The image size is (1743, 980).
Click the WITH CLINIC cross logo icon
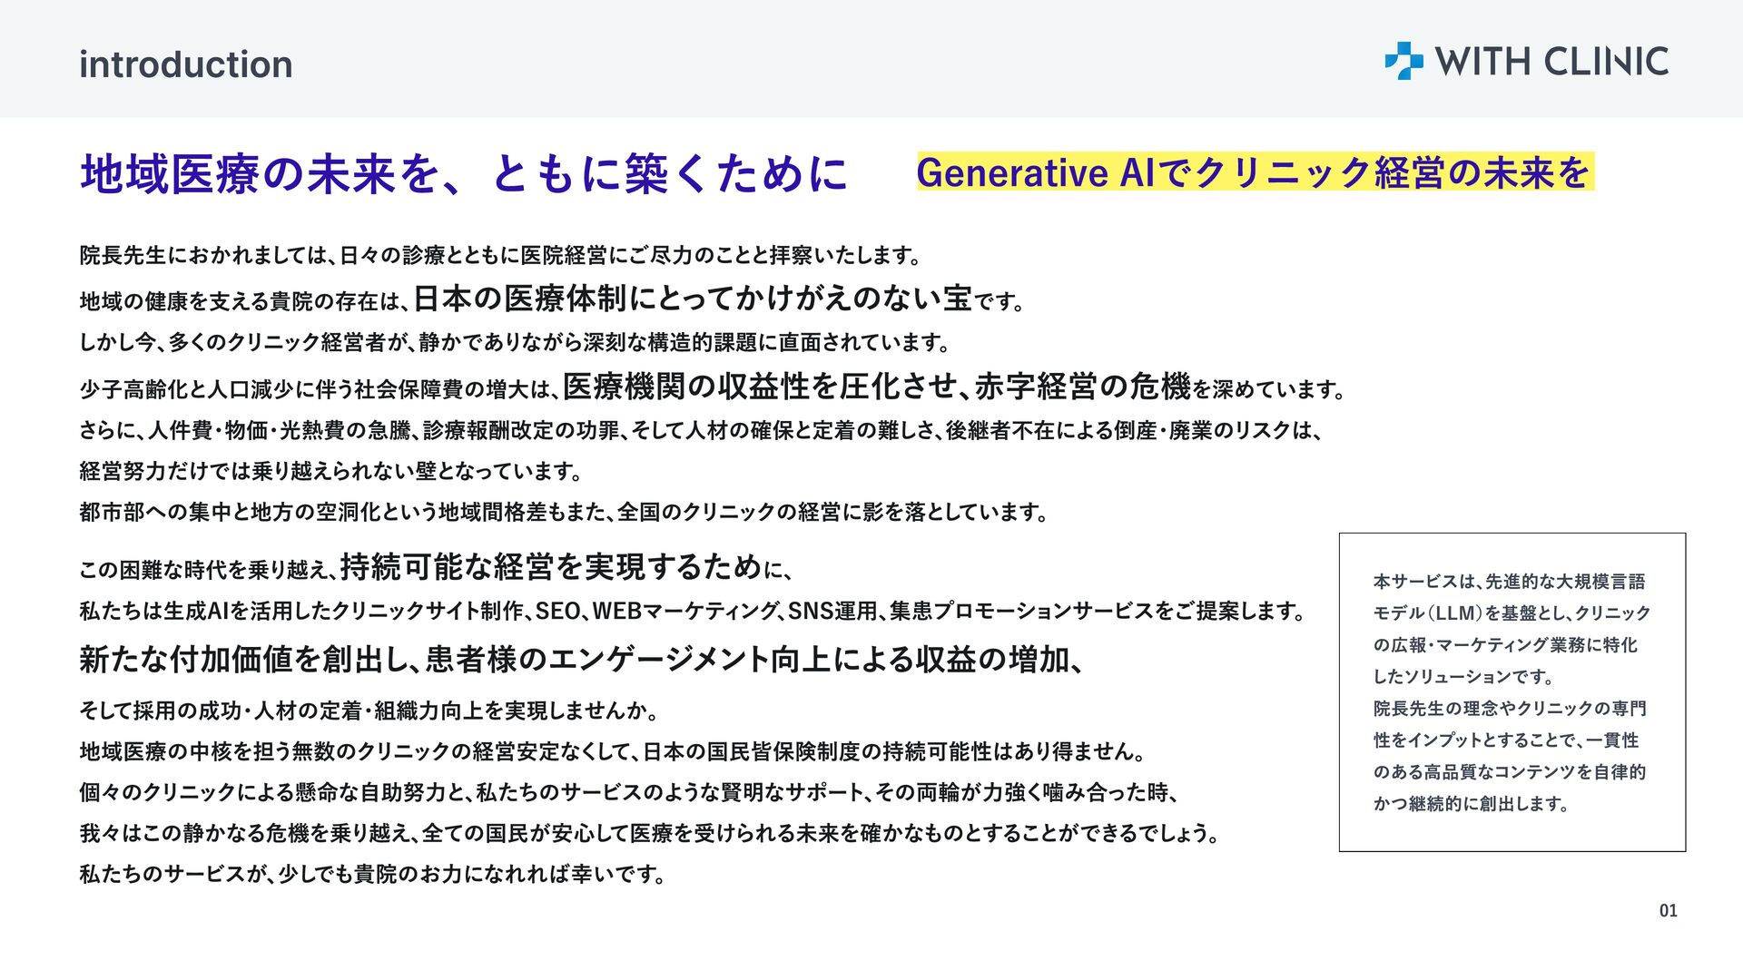(1403, 61)
